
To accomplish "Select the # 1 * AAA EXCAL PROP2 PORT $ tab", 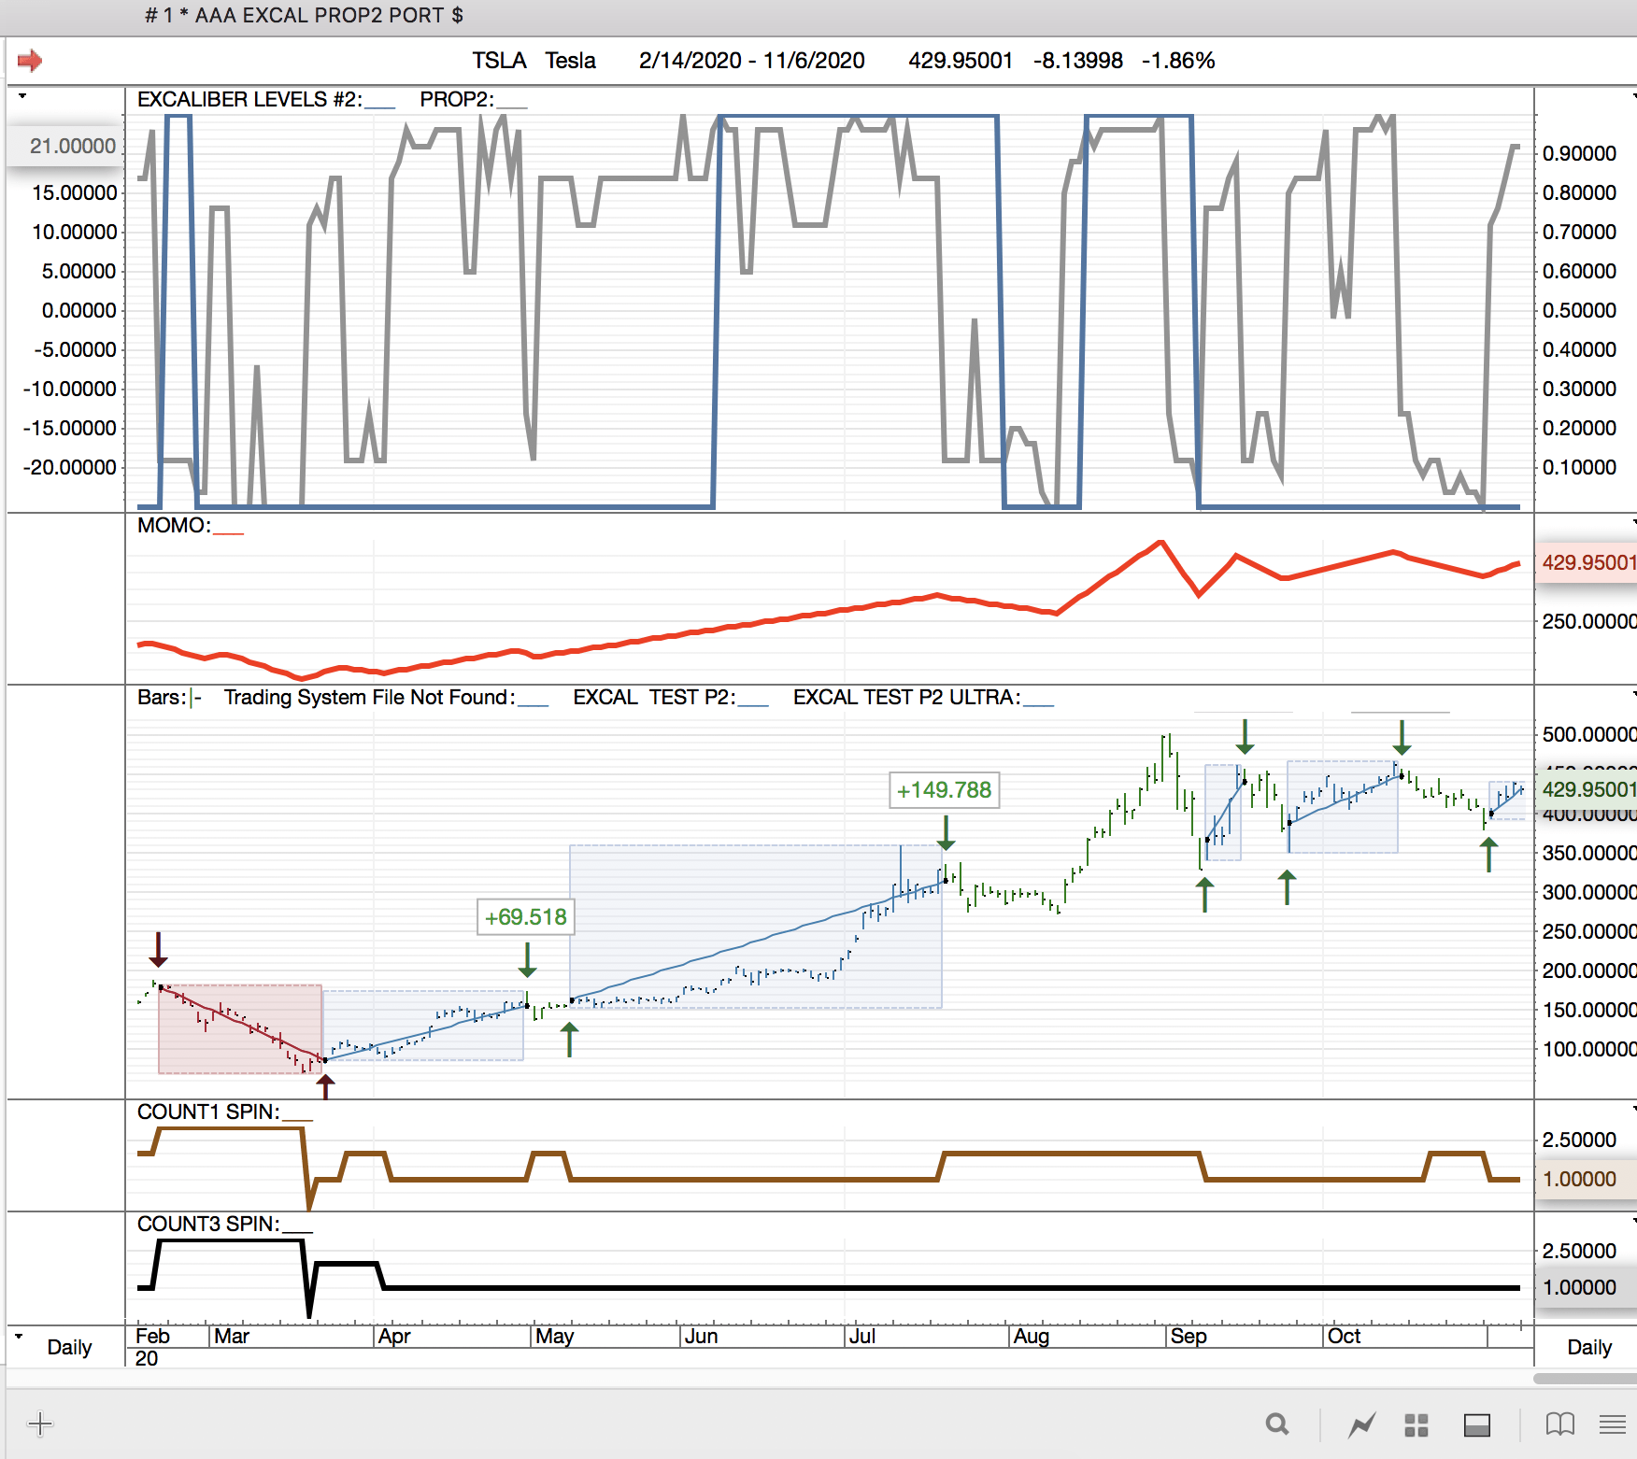I will (x=304, y=16).
